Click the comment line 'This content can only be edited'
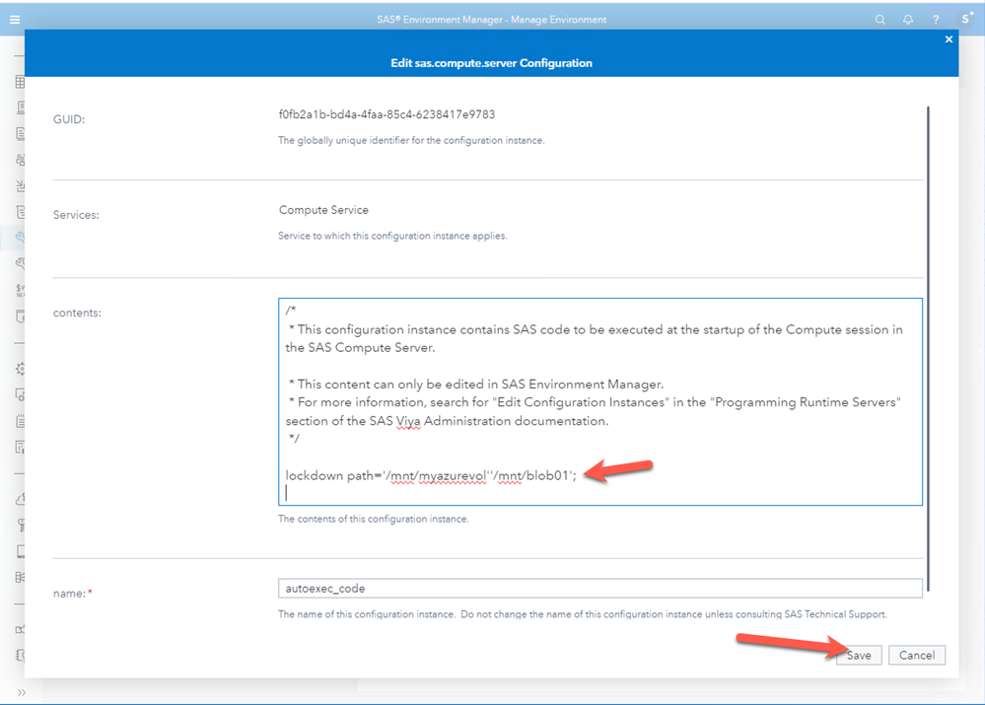The height and width of the screenshot is (705, 985). click(x=476, y=384)
